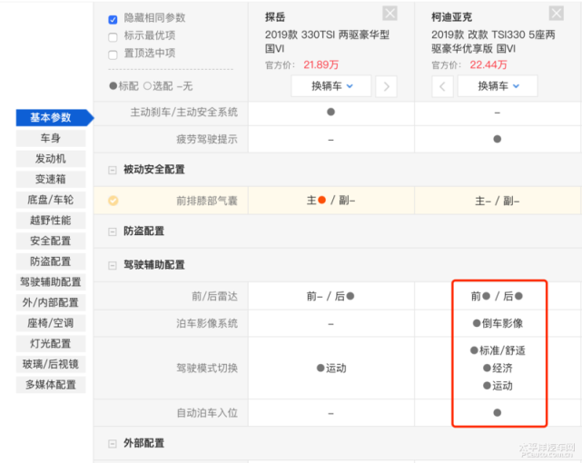This screenshot has width=582, height=463.
Task: Click the 前/后雷达 row label
Action: click(214, 297)
